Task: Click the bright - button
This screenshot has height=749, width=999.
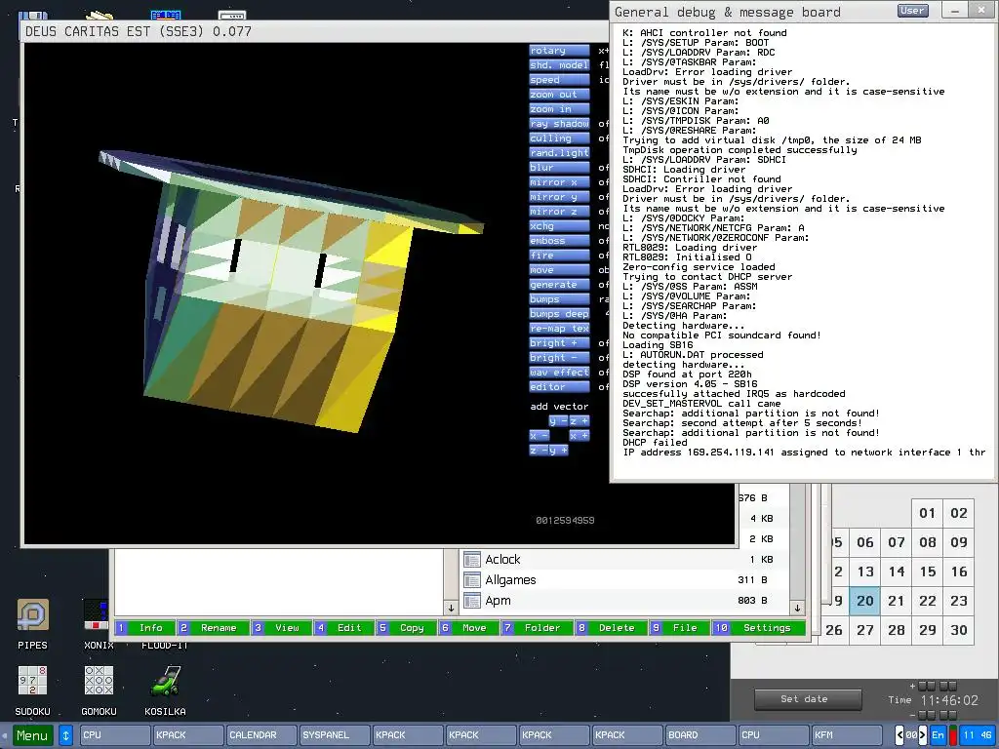Action: coord(559,358)
